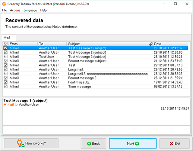Select the Format message 2. row
Viewport: 193px width, 151px height.
coord(95,78)
